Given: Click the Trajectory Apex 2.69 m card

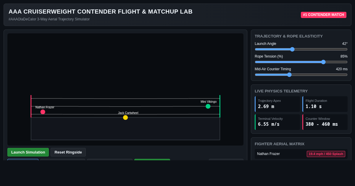Looking at the screenshot, I should point(277,104).
